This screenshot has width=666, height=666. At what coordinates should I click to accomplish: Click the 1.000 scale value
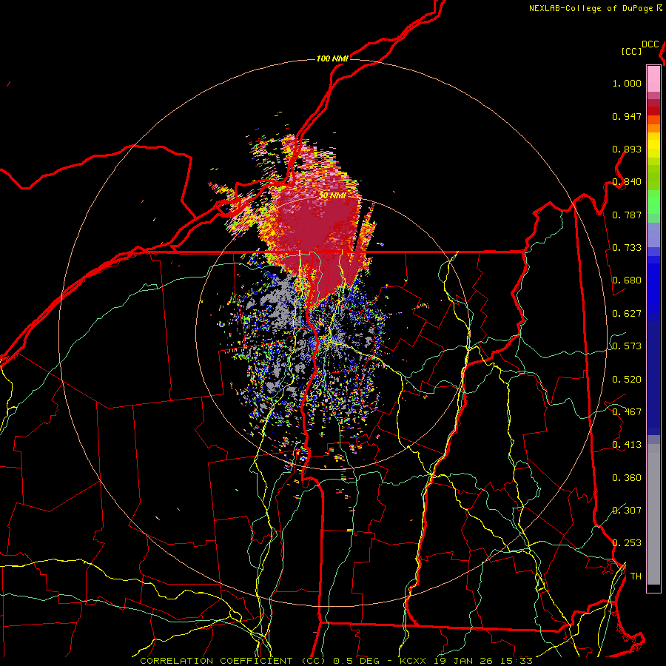pyautogui.click(x=627, y=83)
